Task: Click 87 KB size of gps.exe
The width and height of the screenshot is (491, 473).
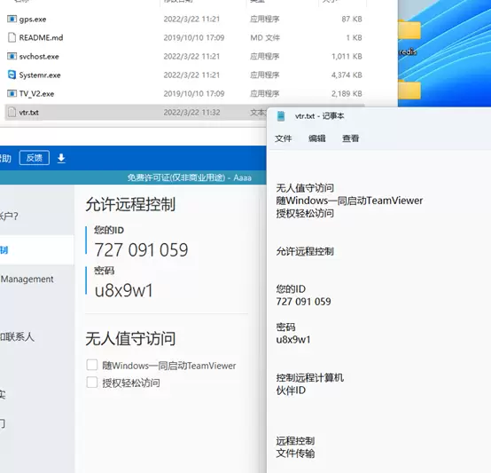Action: [352, 20]
